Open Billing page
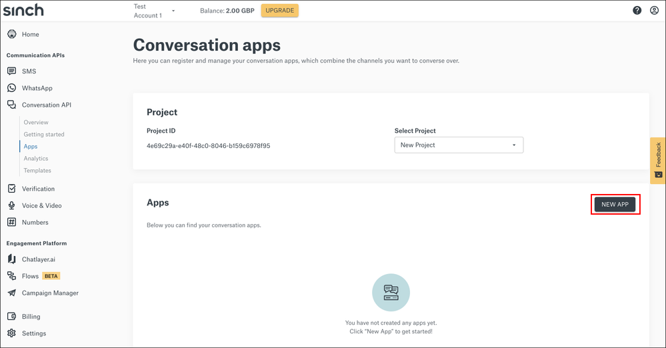The width and height of the screenshot is (666, 348). [31, 317]
